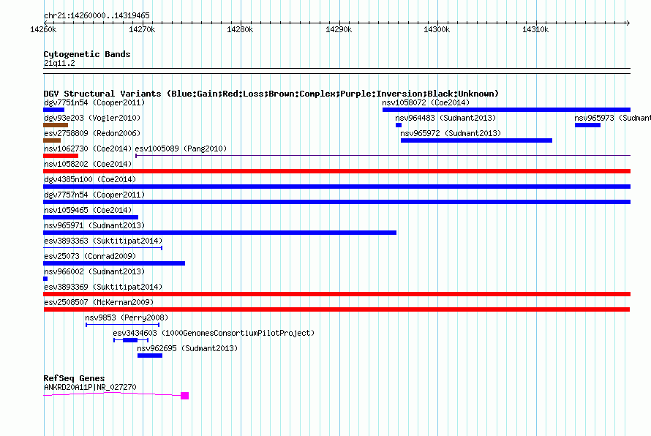Select the nsv965971 (Sudmant2013) blue bar
The image size is (651, 436).
[219, 233]
